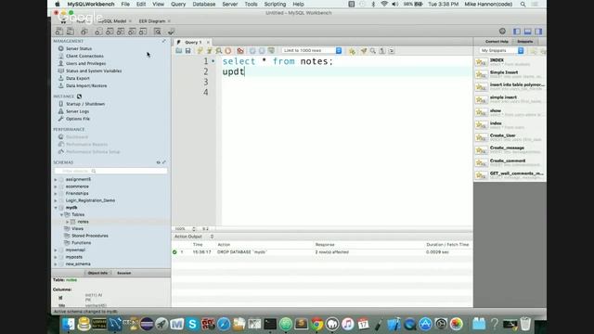Open Workbench preferences gear icon
Screen dimensions: 594x334
(502, 31)
